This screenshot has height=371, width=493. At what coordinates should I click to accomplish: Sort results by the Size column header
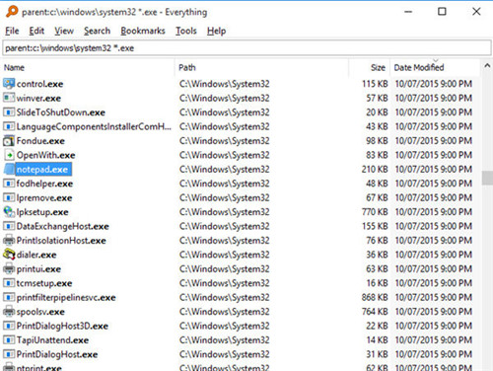370,67
